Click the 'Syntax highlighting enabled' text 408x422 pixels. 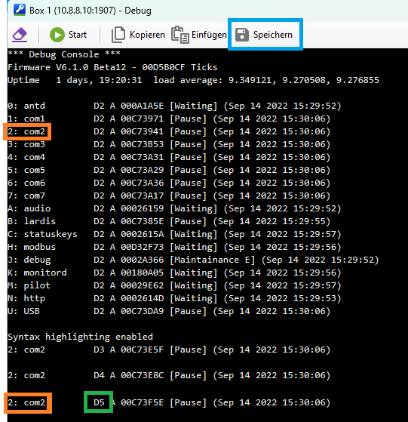pyautogui.click(x=80, y=337)
